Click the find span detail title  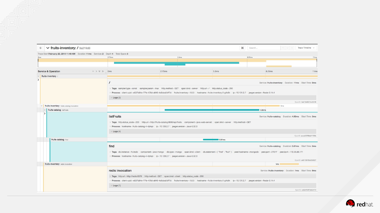point(112,146)
